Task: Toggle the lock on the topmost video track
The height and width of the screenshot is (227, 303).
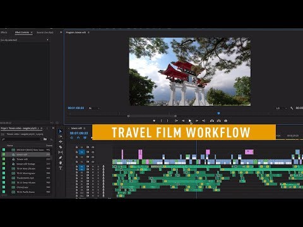Action: [76, 147]
